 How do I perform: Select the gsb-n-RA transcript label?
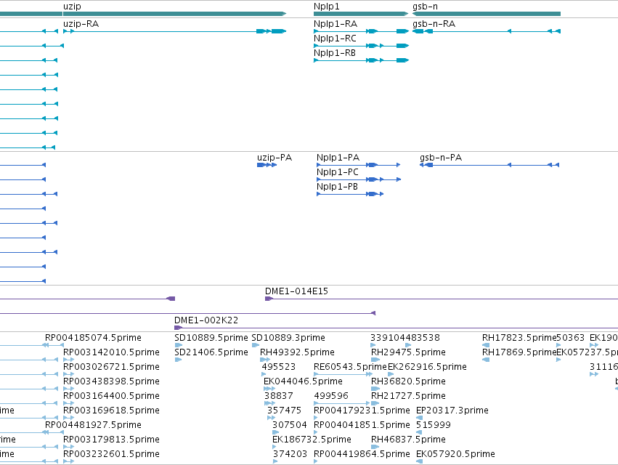pos(434,24)
